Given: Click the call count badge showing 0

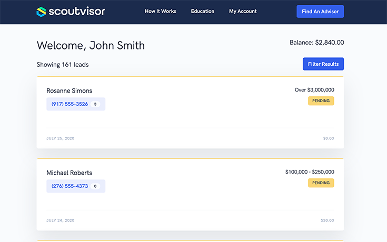Looking at the screenshot, I should [95, 186].
